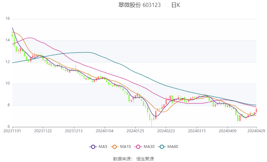Toggle the MA30 pink legend circle marker

[138, 147]
